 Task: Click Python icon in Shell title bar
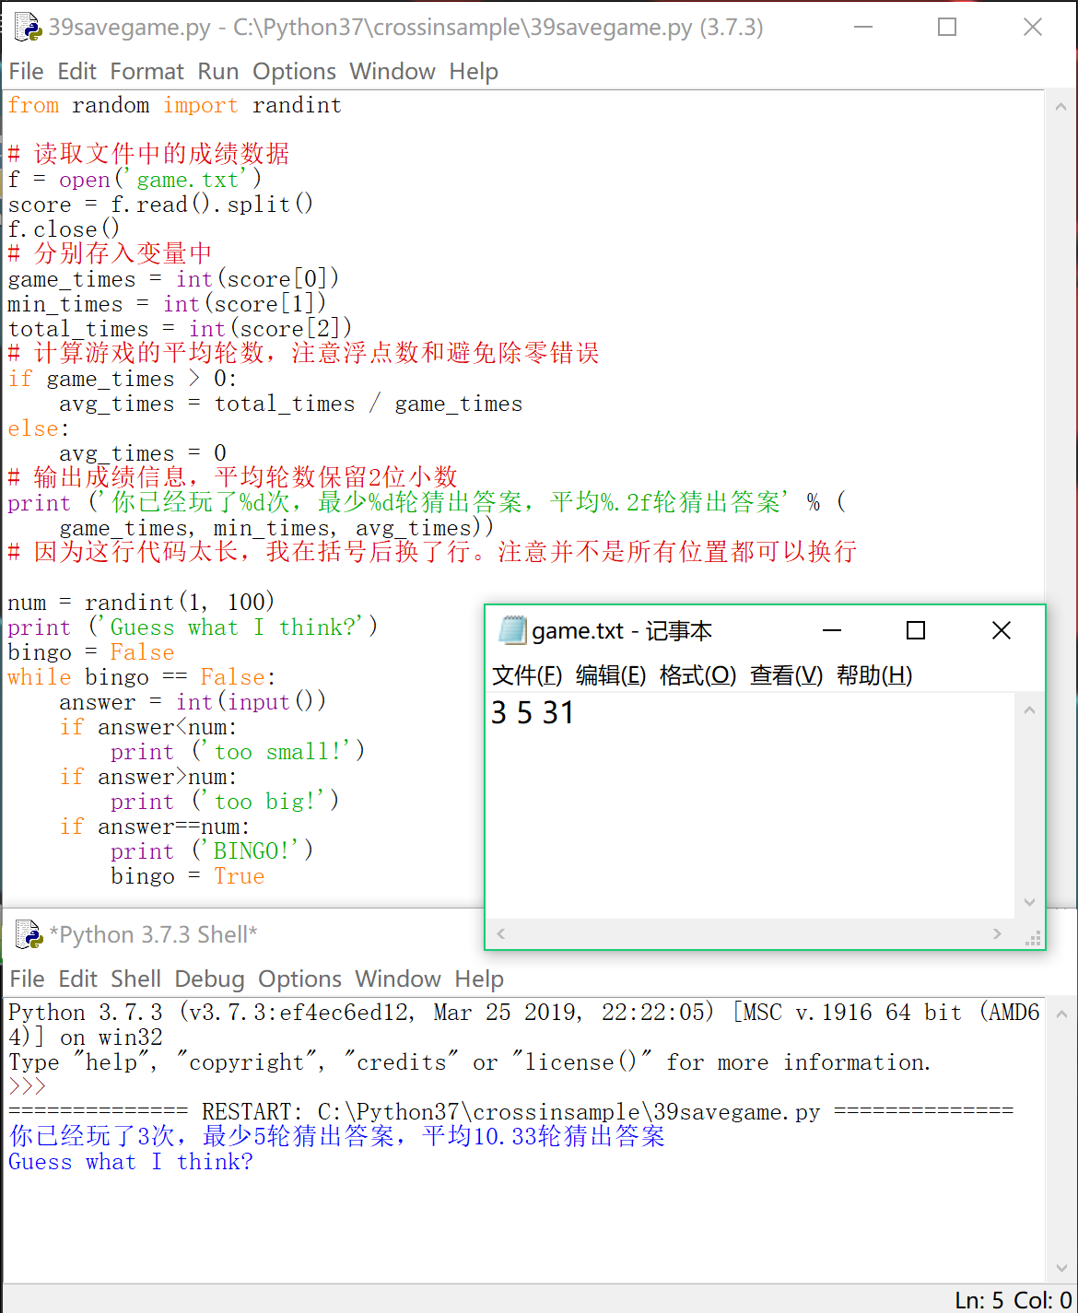29,934
